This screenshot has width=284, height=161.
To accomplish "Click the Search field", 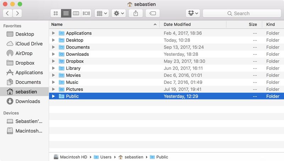I will (242, 14).
